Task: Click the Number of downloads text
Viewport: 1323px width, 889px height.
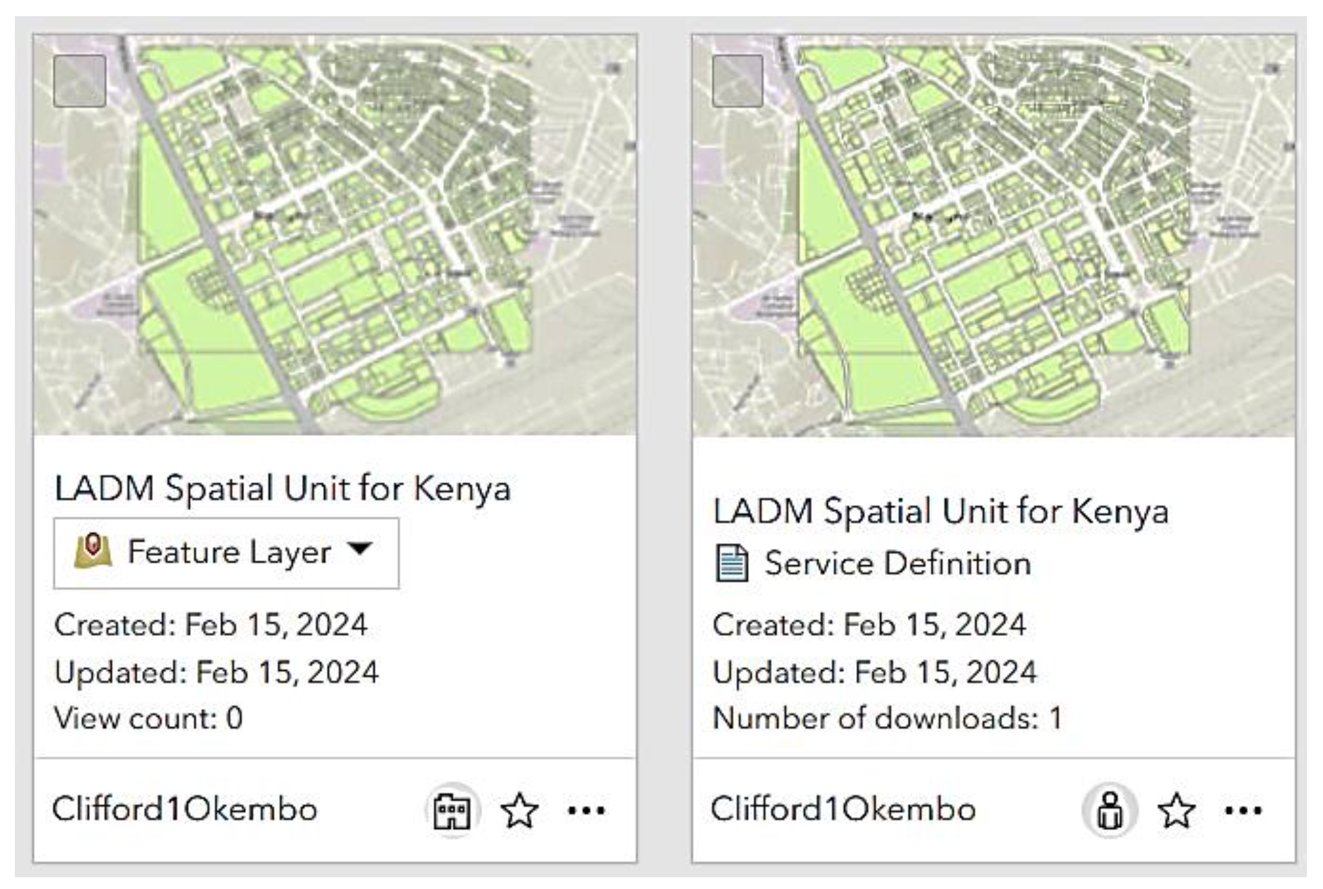Action: (x=887, y=718)
